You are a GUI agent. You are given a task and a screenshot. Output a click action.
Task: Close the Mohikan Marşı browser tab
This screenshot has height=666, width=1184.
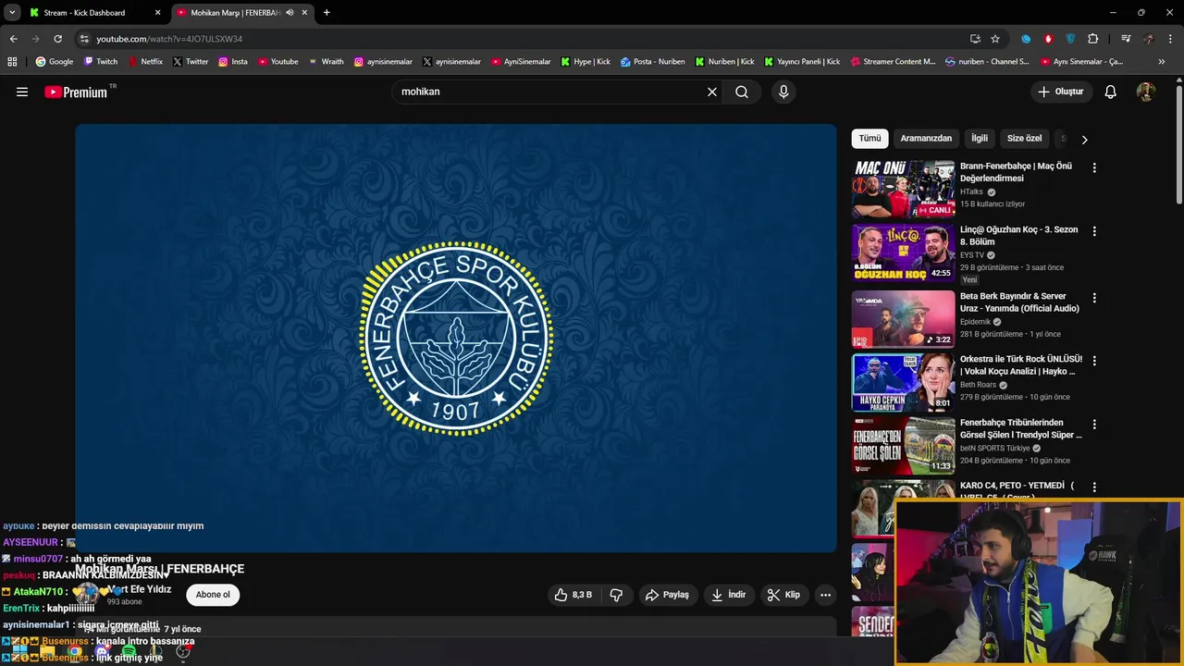[x=304, y=13]
